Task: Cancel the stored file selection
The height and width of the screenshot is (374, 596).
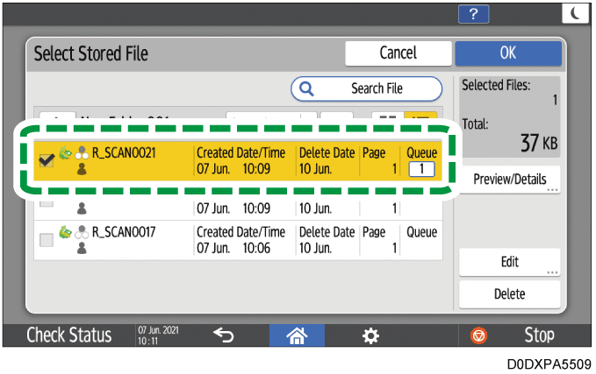Action: 397,53
